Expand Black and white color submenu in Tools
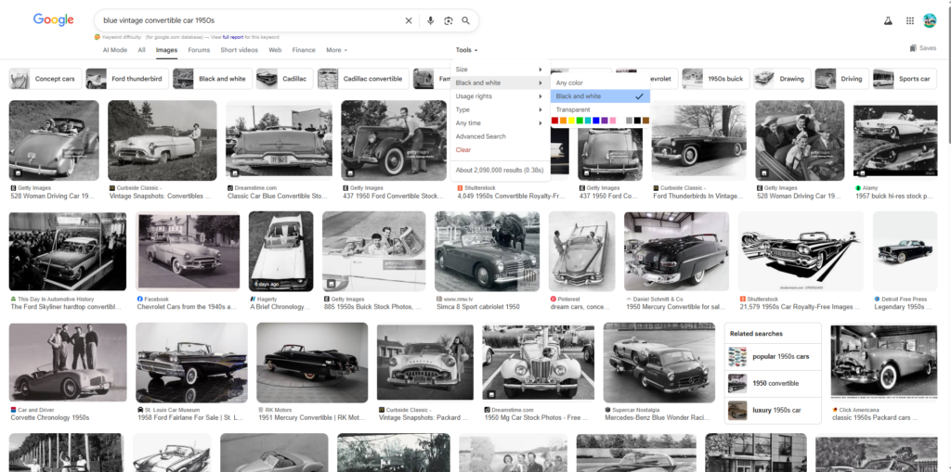 [500, 83]
